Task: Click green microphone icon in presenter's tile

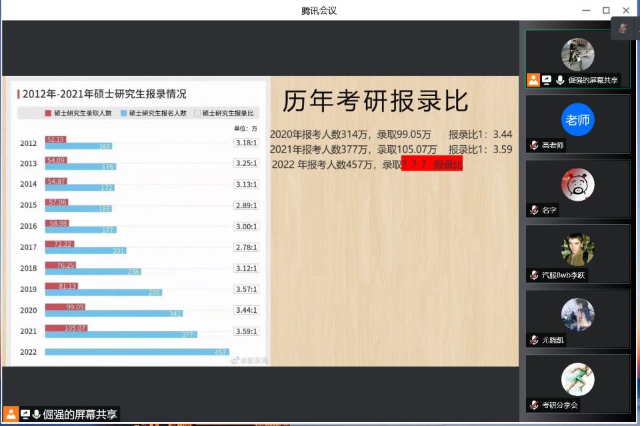Action: 560,80
